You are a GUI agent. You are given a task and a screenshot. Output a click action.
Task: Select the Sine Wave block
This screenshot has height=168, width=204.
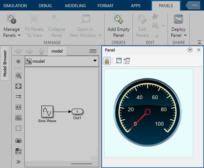point(47,112)
